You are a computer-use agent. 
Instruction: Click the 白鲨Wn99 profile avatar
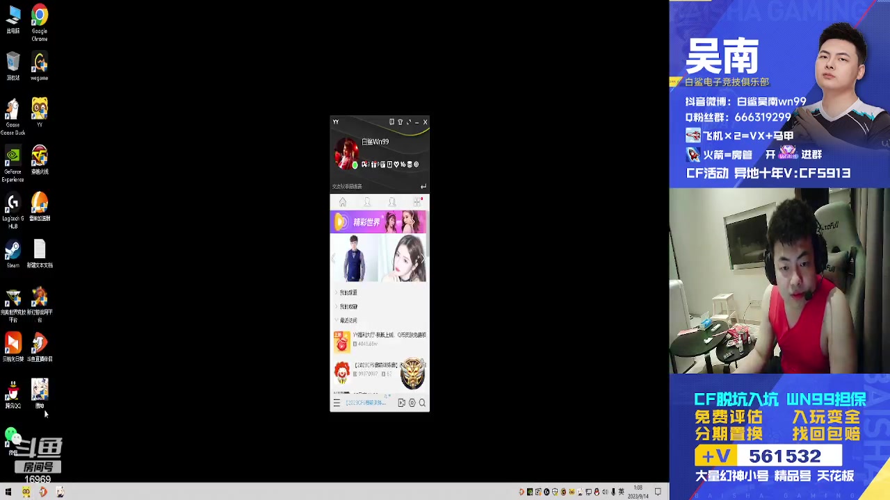pos(347,153)
